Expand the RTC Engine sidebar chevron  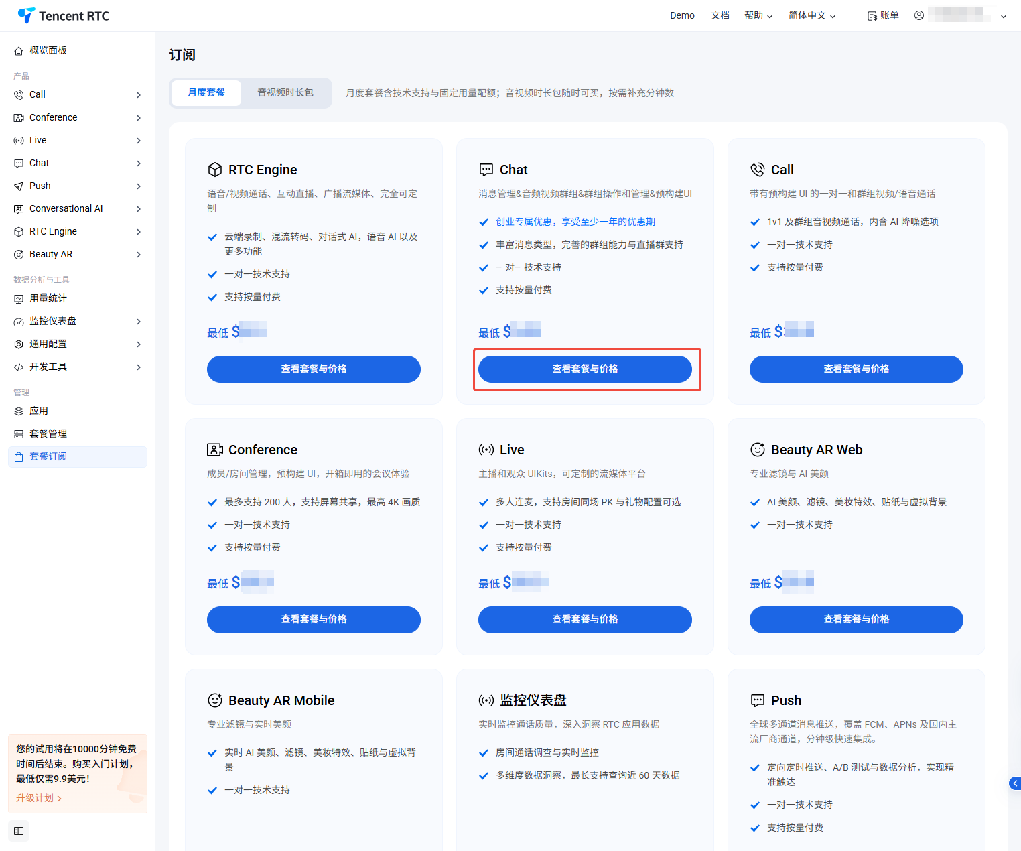(x=139, y=232)
